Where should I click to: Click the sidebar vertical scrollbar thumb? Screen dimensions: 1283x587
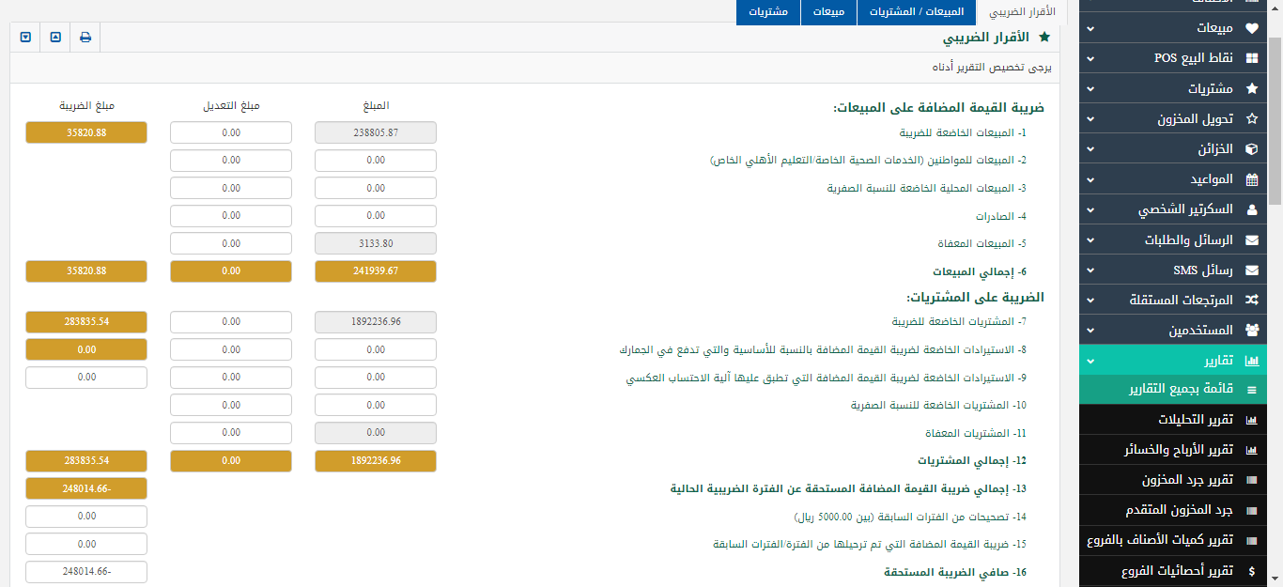pos(1275,122)
